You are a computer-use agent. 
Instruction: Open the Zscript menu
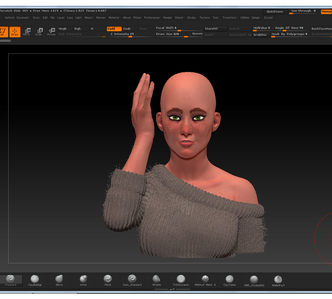click(268, 18)
